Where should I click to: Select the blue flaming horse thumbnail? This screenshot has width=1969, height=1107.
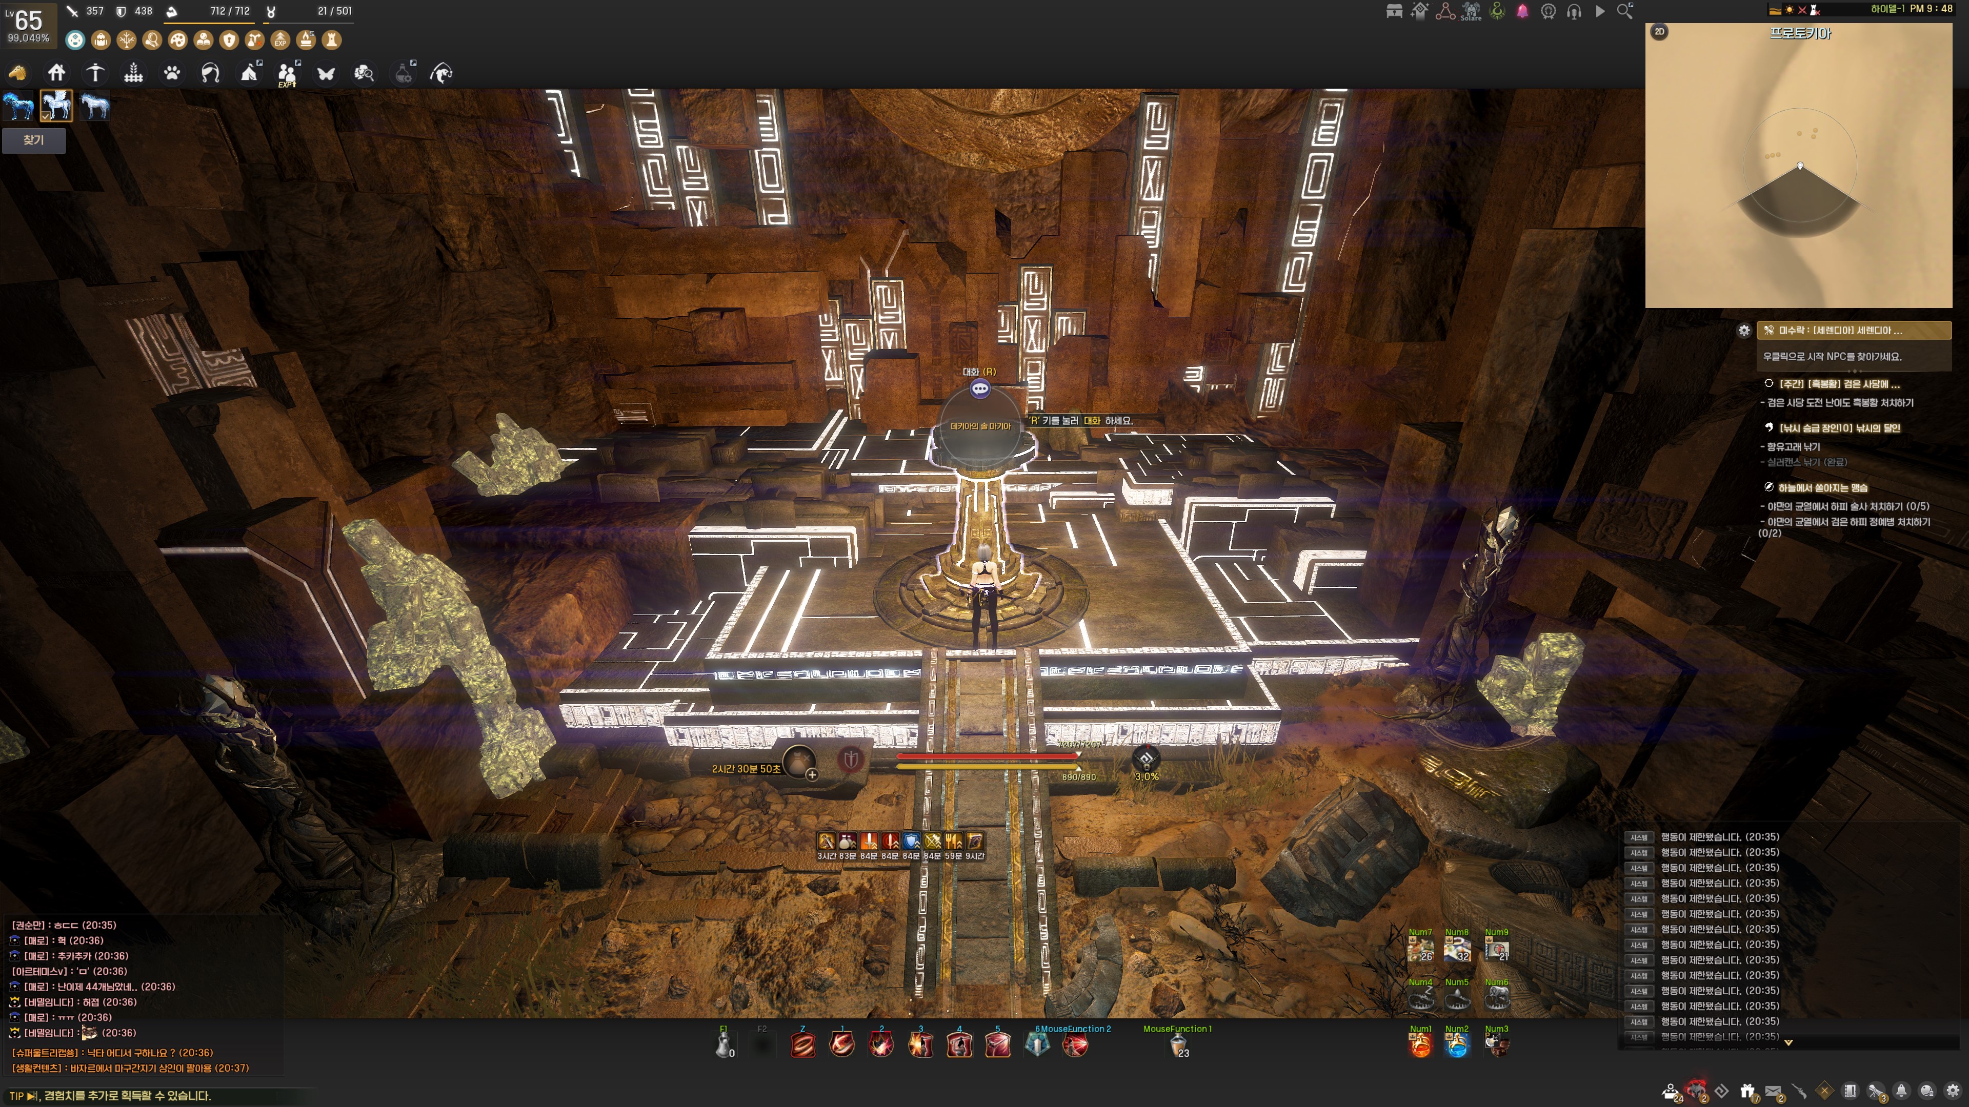[x=17, y=106]
